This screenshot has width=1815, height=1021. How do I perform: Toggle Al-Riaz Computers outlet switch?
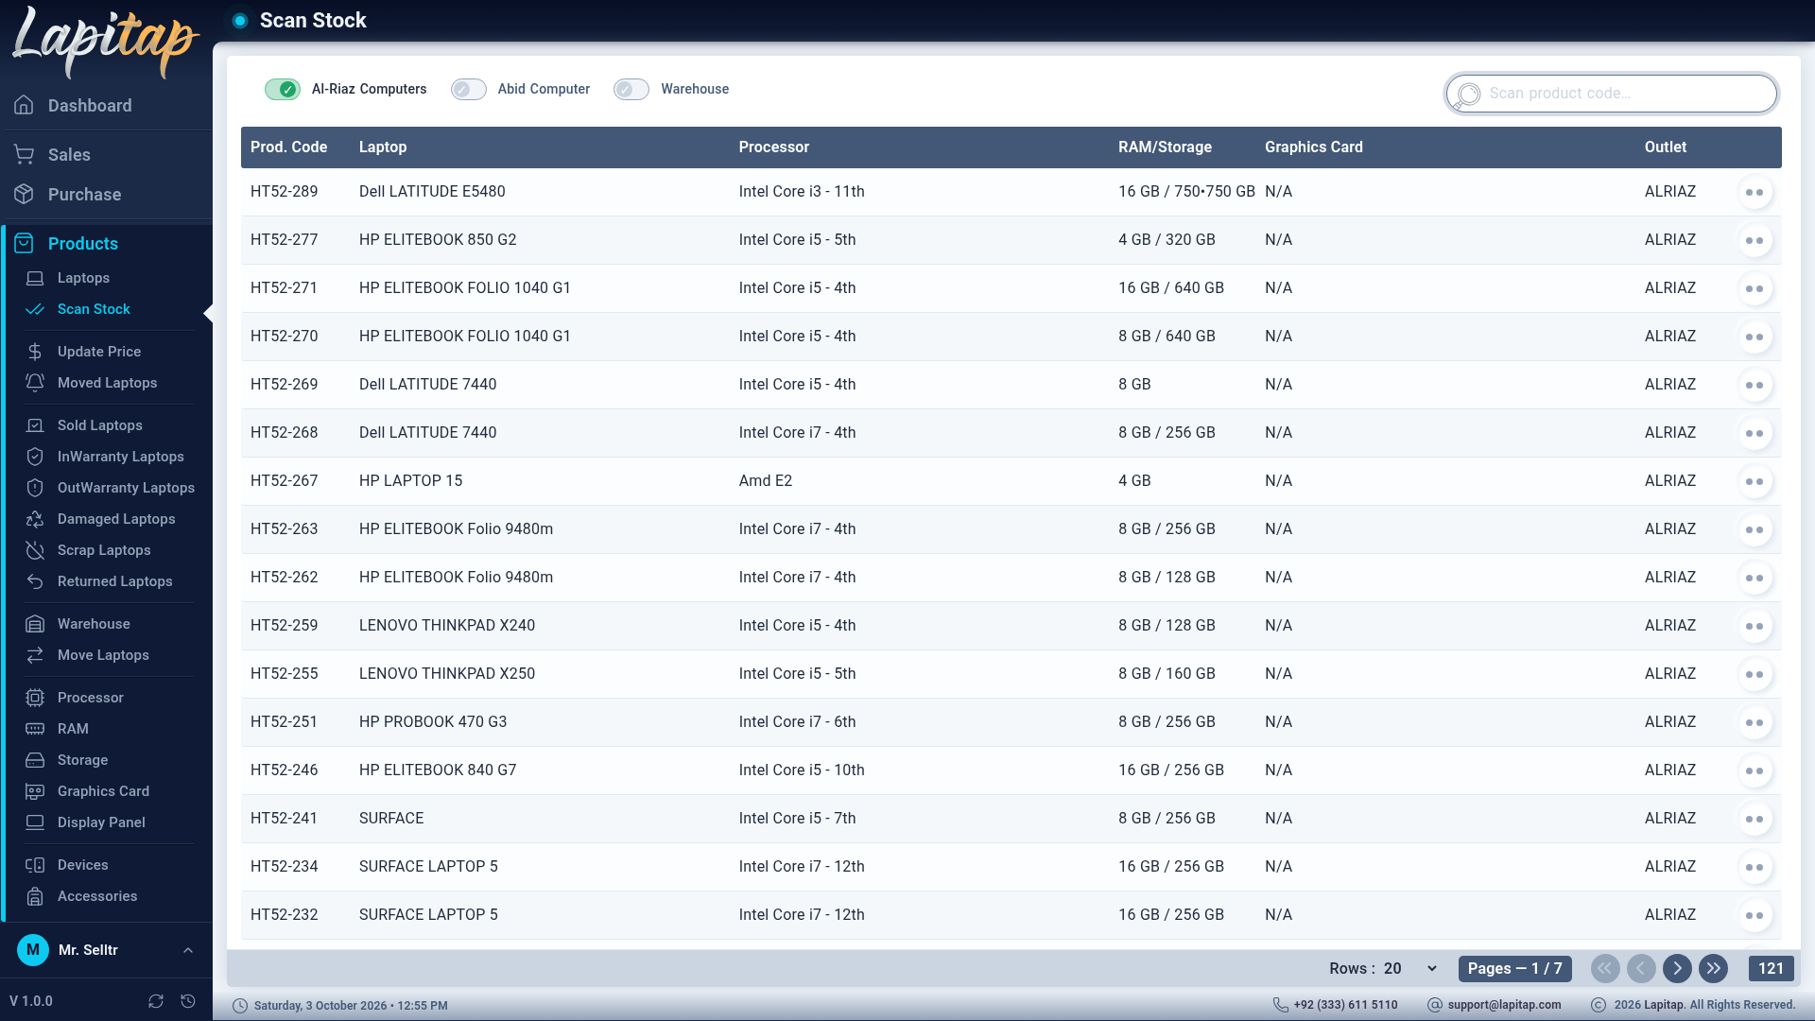click(283, 89)
